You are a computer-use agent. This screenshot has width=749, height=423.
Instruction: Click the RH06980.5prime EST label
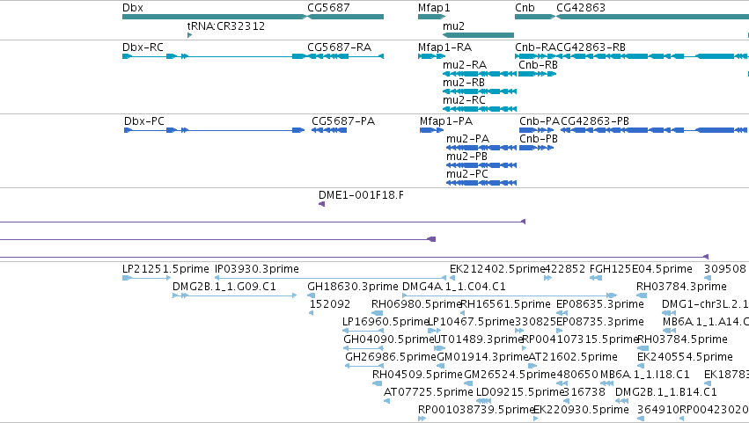pyautogui.click(x=416, y=304)
